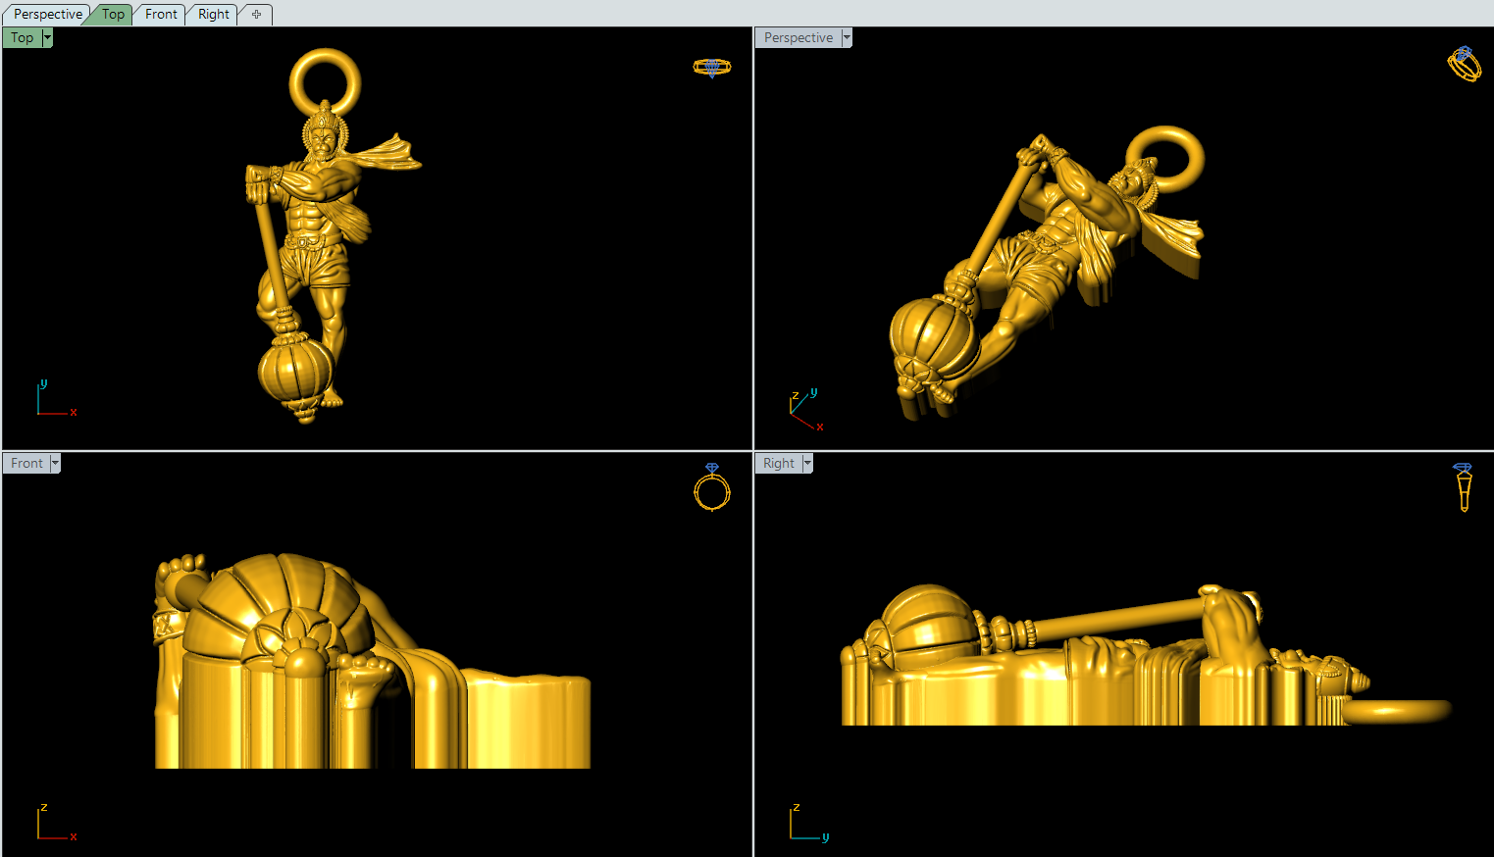The width and height of the screenshot is (1494, 857).
Task: Click the ring icon in the Front viewport
Action: pyautogui.click(x=712, y=487)
